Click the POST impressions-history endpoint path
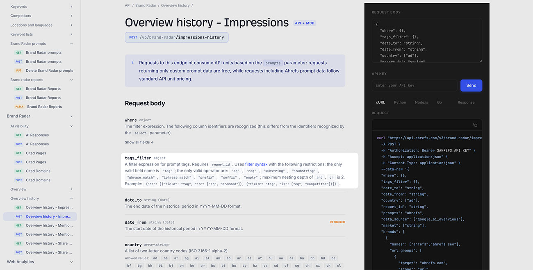This screenshot has width=533, height=270. tap(177, 37)
